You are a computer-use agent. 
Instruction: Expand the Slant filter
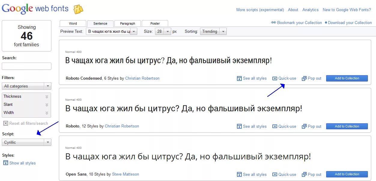coord(26,105)
